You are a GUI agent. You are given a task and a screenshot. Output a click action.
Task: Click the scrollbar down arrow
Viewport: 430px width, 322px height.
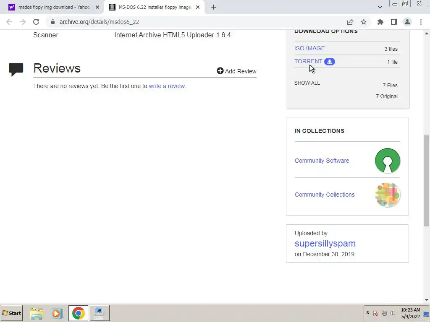coord(427,300)
